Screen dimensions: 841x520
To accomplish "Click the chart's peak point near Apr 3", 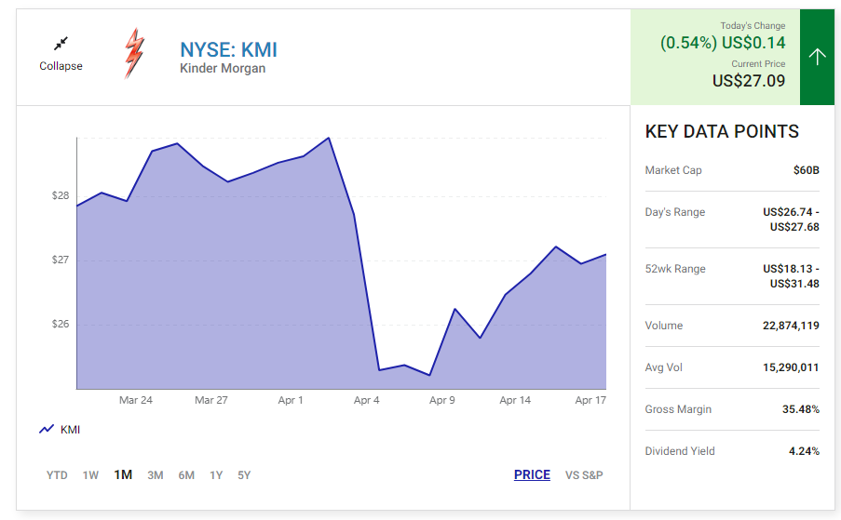I will tap(329, 138).
